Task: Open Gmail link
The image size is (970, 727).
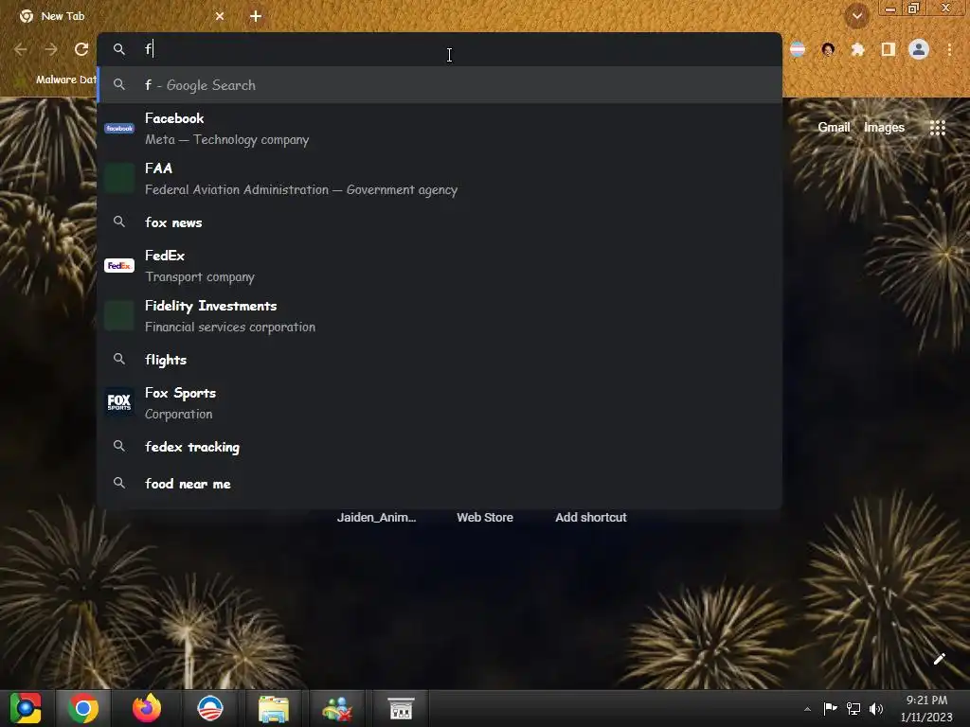Action: tap(834, 128)
